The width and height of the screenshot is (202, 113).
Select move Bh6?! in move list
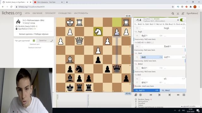coord(151,83)
